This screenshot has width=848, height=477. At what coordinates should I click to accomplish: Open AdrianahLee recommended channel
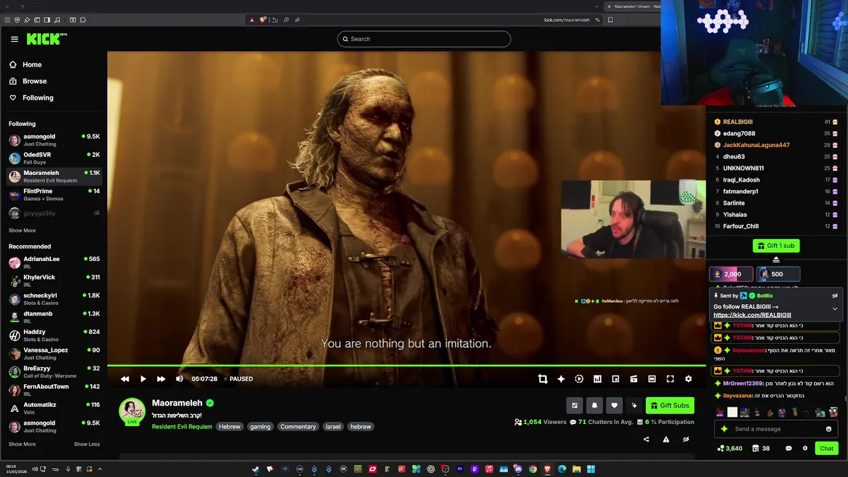(54, 262)
